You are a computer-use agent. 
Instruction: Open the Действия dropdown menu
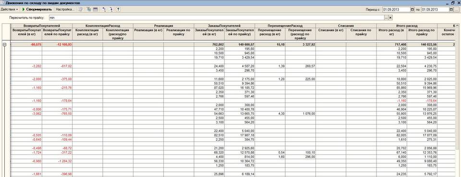[9, 10]
